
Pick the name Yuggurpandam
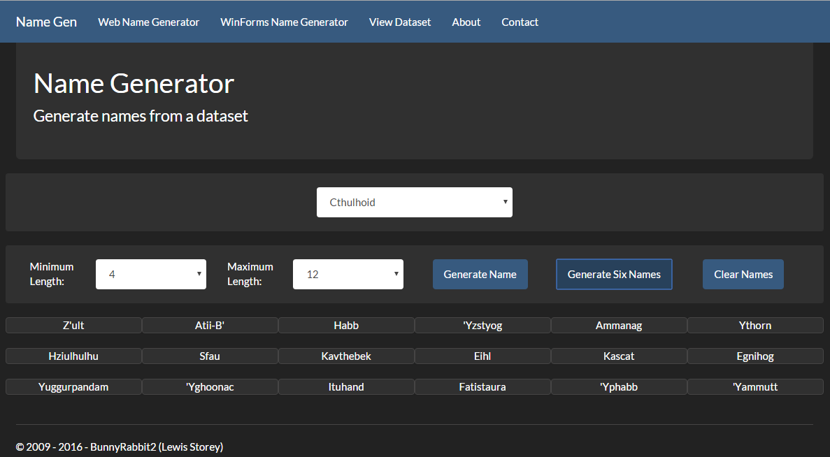[x=73, y=387]
